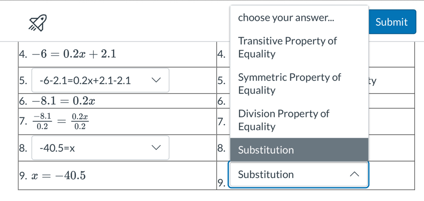The height and width of the screenshot is (201, 424).
Task: Click the equation -6 = 0.2x + 2.1
Action: 72,54
